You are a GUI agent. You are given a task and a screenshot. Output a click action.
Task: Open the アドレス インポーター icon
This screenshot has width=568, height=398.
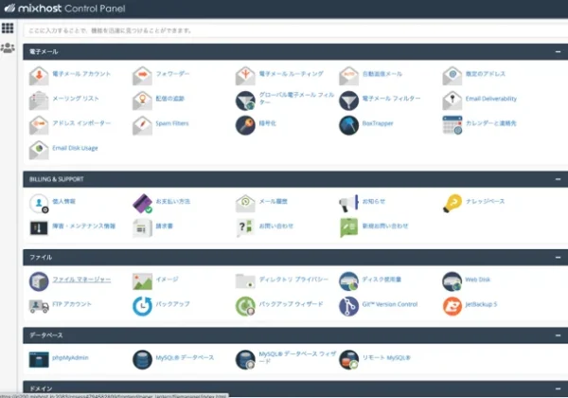[x=39, y=125]
